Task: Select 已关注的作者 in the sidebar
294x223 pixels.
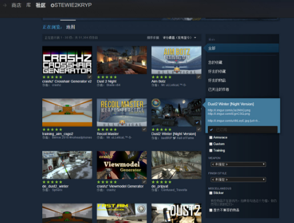Action: coord(219,89)
